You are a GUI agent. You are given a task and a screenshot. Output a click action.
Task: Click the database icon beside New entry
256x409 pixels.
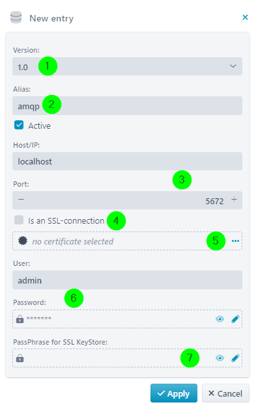tap(16, 18)
